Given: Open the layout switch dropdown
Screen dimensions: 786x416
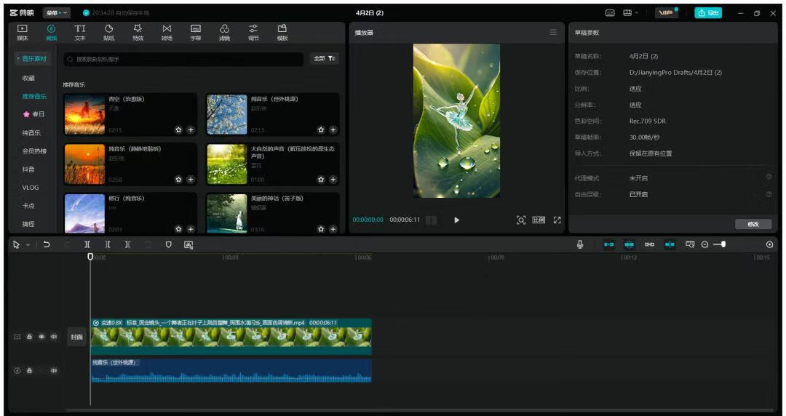Looking at the screenshot, I should (x=630, y=12).
